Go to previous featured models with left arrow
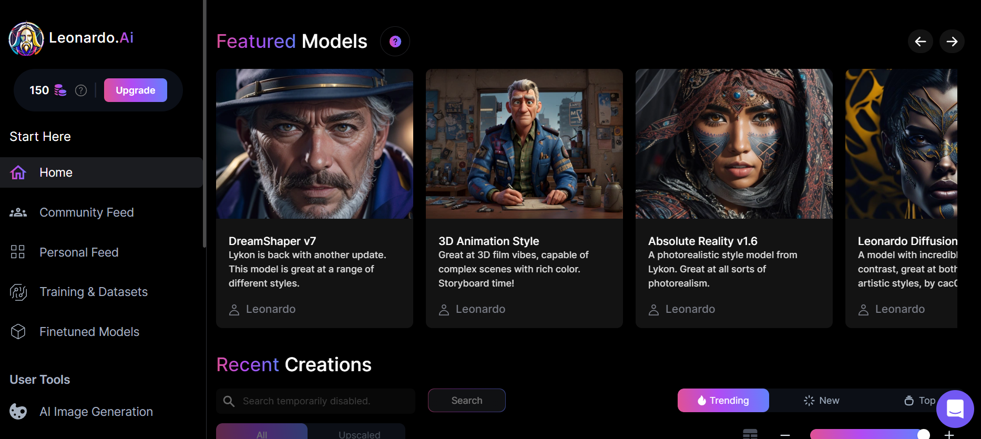The width and height of the screenshot is (981, 439). click(x=921, y=42)
